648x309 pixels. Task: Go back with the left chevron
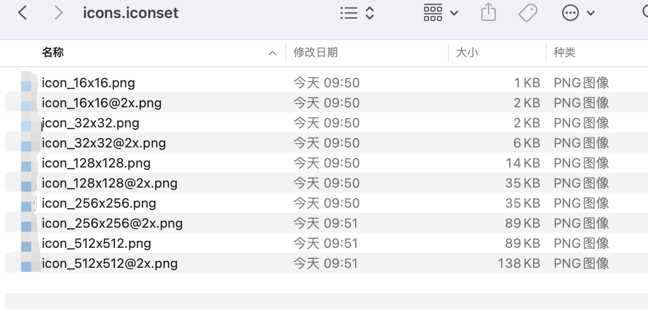[22, 13]
